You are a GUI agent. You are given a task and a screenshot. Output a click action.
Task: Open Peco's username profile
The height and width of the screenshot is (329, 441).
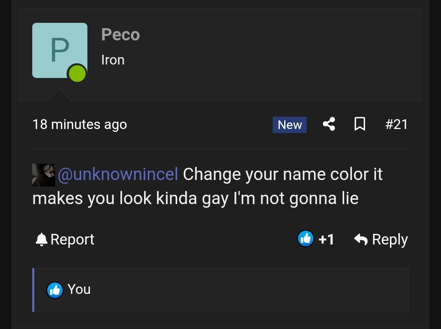(x=120, y=35)
